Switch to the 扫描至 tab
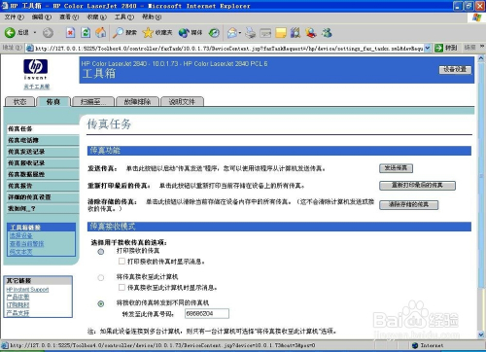 [93, 102]
